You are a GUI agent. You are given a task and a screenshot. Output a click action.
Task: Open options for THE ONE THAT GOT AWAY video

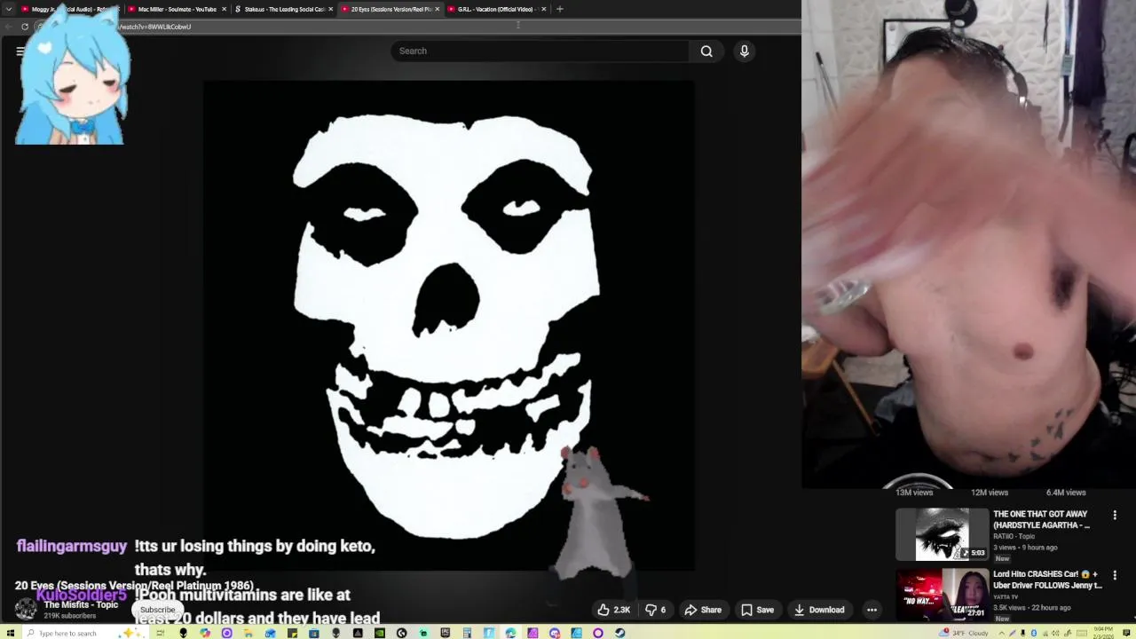tap(1115, 515)
